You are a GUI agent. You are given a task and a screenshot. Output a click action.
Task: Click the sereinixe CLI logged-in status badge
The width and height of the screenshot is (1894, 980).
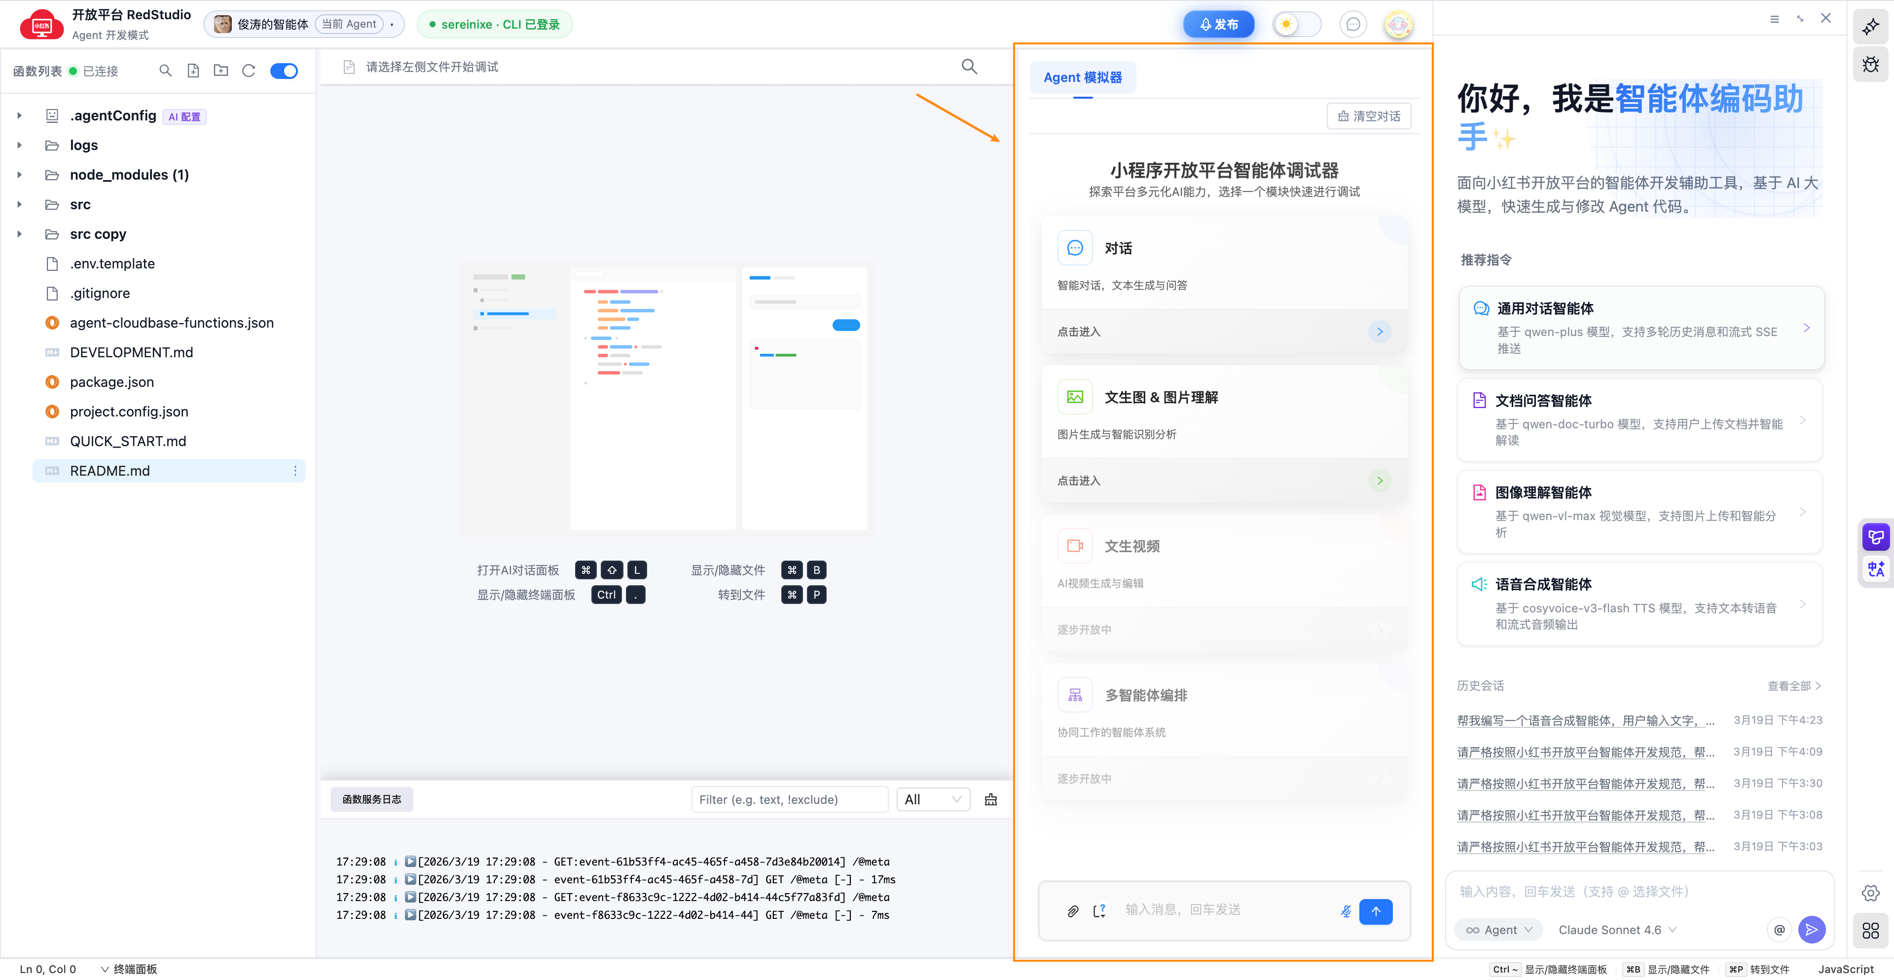(x=494, y=24)
